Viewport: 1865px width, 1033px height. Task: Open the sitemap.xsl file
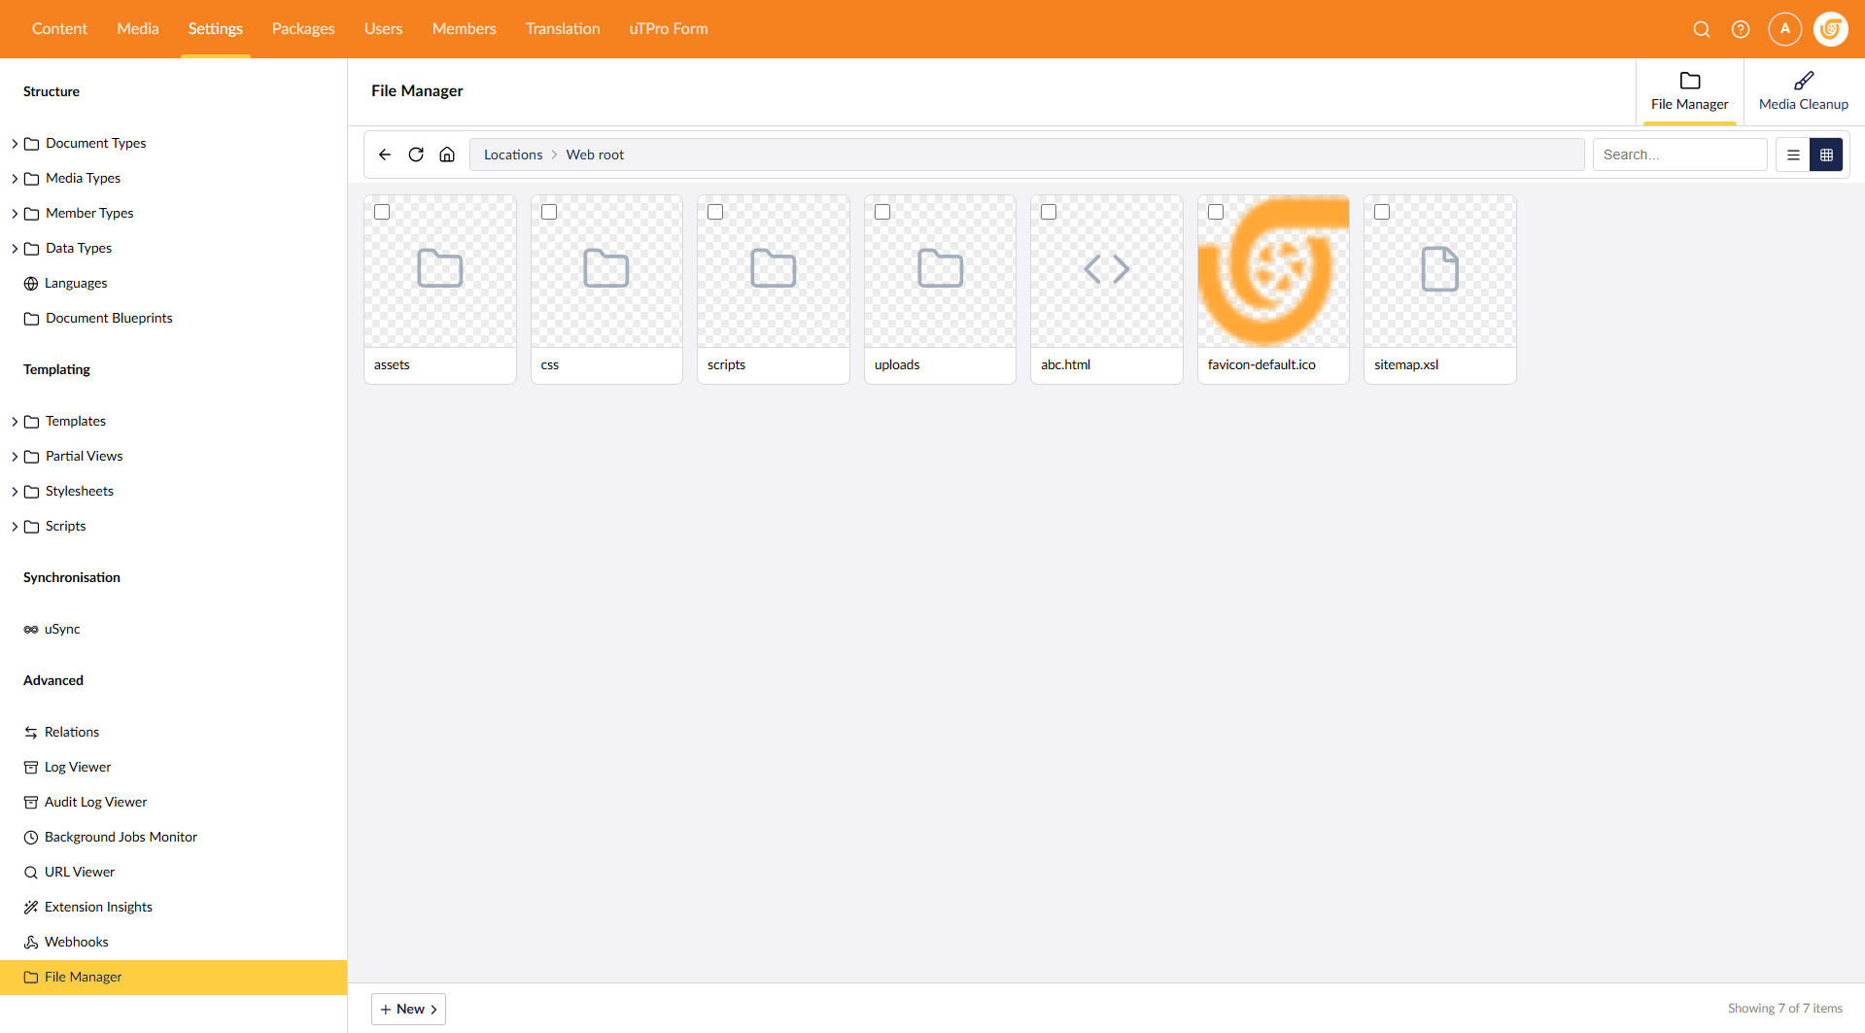coord(1440,290)
